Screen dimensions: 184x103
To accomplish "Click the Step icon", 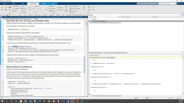I will coord(89,7).
